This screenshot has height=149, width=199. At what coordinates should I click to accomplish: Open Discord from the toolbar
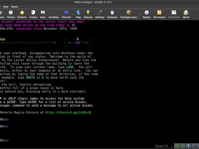[x=66, y=14]
